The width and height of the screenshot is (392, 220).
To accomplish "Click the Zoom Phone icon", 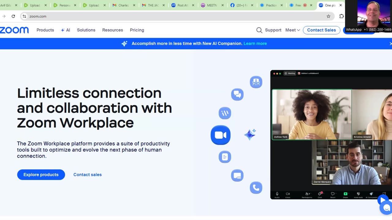I will 256,188.
